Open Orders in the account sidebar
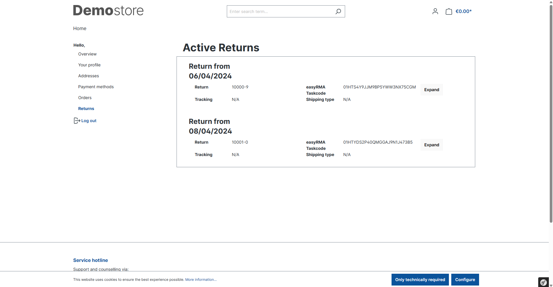 (x=85, y=98)
